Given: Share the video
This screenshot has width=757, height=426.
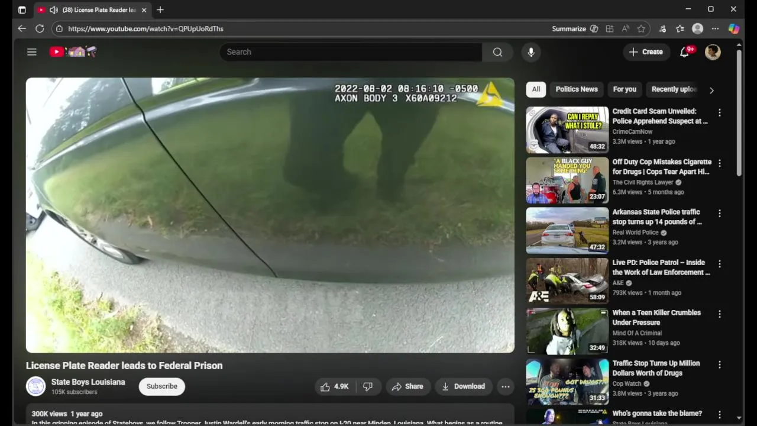Looking at the screenshot, I should point(407,386).
